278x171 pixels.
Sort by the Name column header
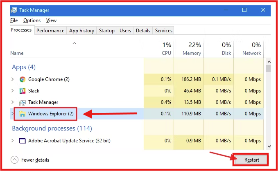click(17, 53)
